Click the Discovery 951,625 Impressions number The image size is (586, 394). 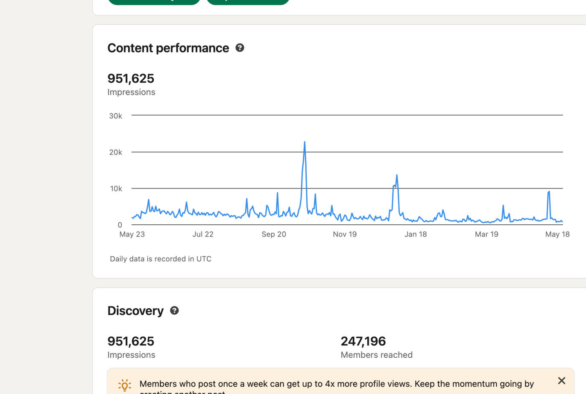coord(131,341)
